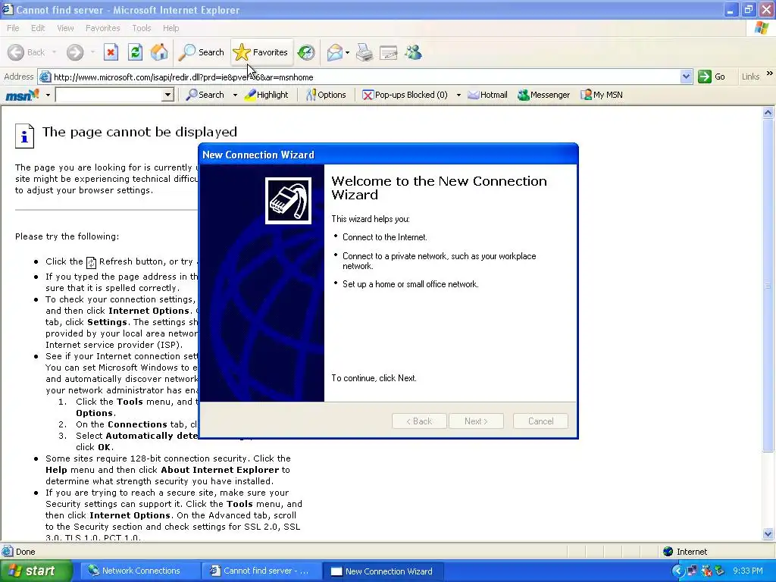Expand the MSN logo dropdown arrow
This screenshot has height=582, width=776.
coord(48,95)
